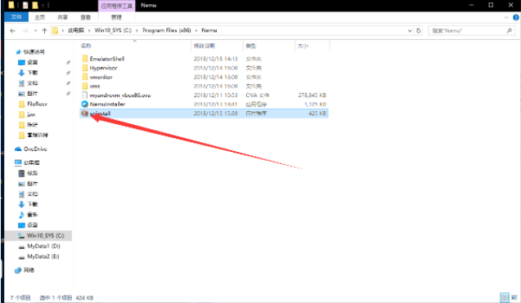Select the myandrovm_vbox86.ova file icon
Screen dimensions: 521x303
tap(85, 96)
